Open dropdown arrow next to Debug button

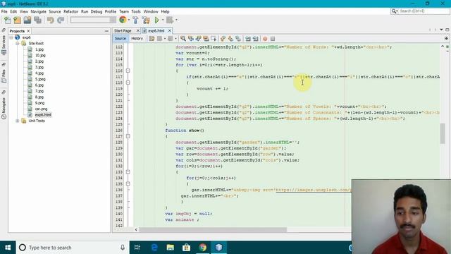[x=176, y=20]
